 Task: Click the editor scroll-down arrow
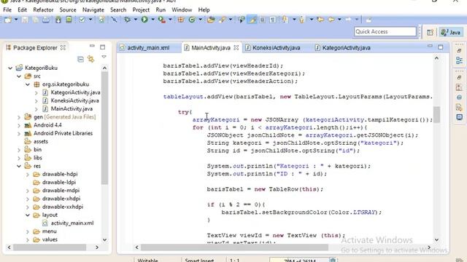[436, 239]
